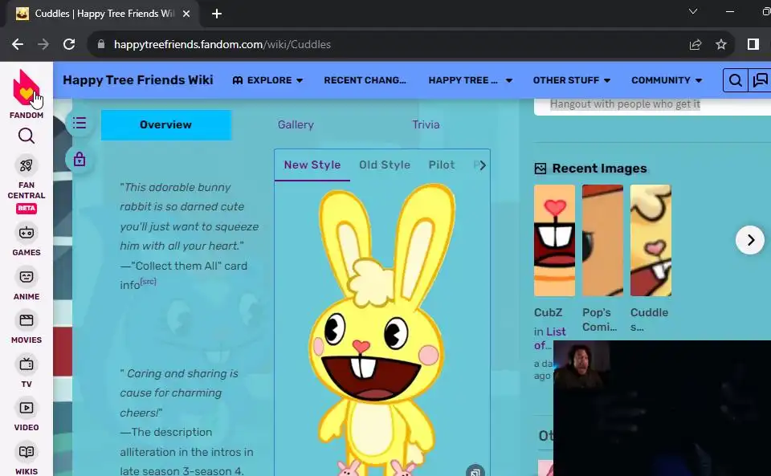The width and height of the screenshot is (771, 476).
Task: Open the sidebar search magnifier
Action: point(27,136)
